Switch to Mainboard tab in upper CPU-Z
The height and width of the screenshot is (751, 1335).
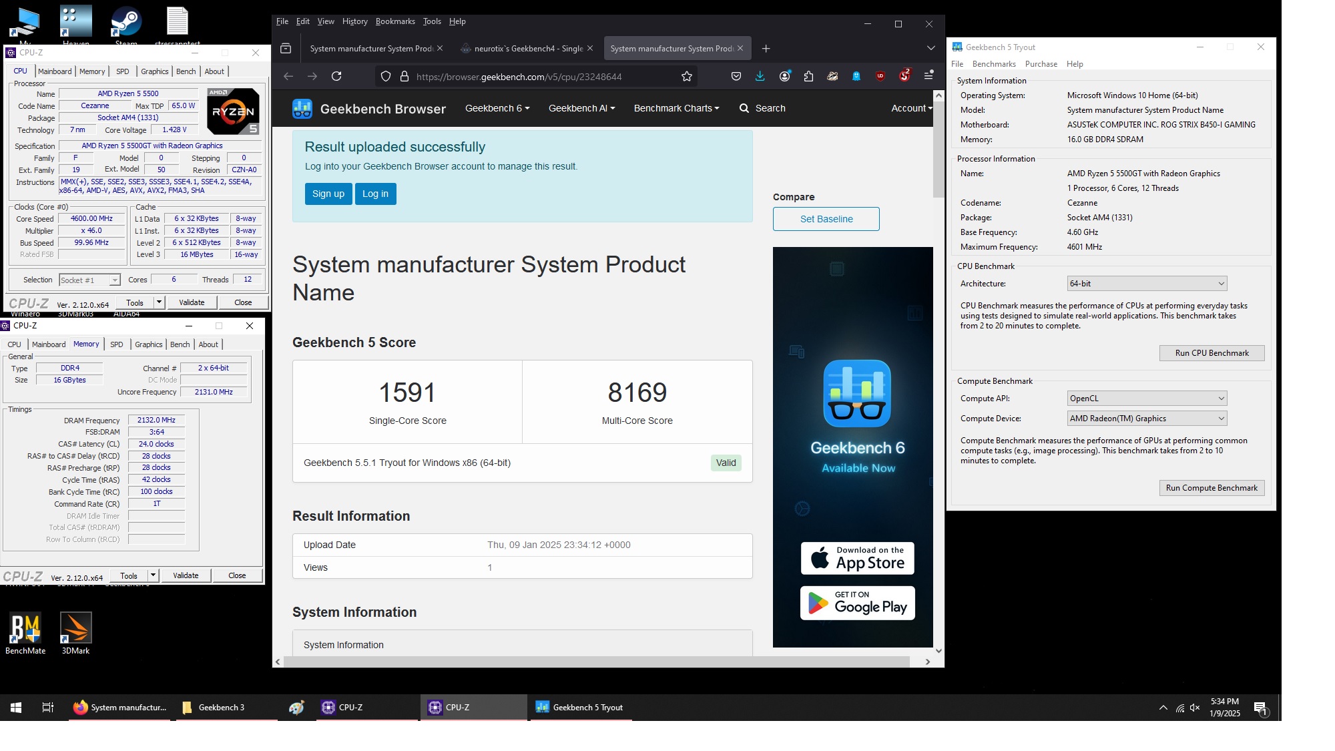pyautogui.click(x=55, y=71)
